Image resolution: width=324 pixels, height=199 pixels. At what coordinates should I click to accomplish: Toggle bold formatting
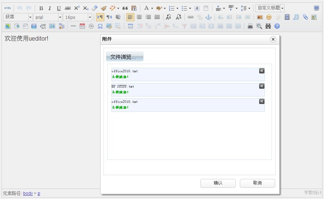(x=41, y=8)
